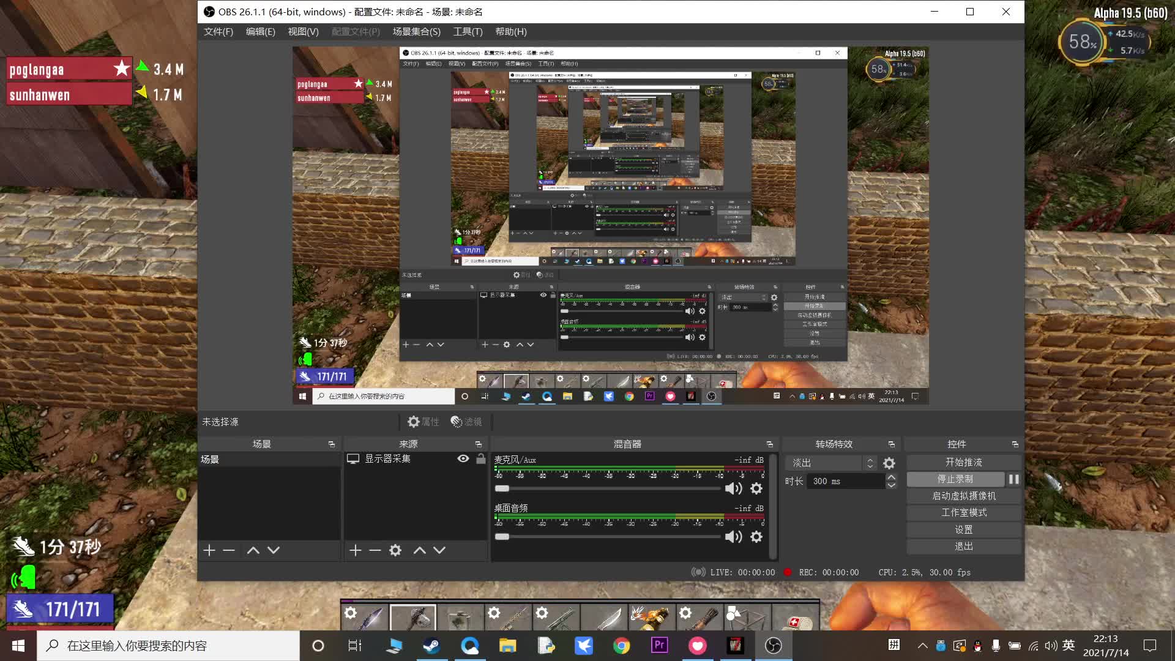Mute the 桌面音频 channel
The width and height of the screenshot is (1175, 661).
pos(733,537)
